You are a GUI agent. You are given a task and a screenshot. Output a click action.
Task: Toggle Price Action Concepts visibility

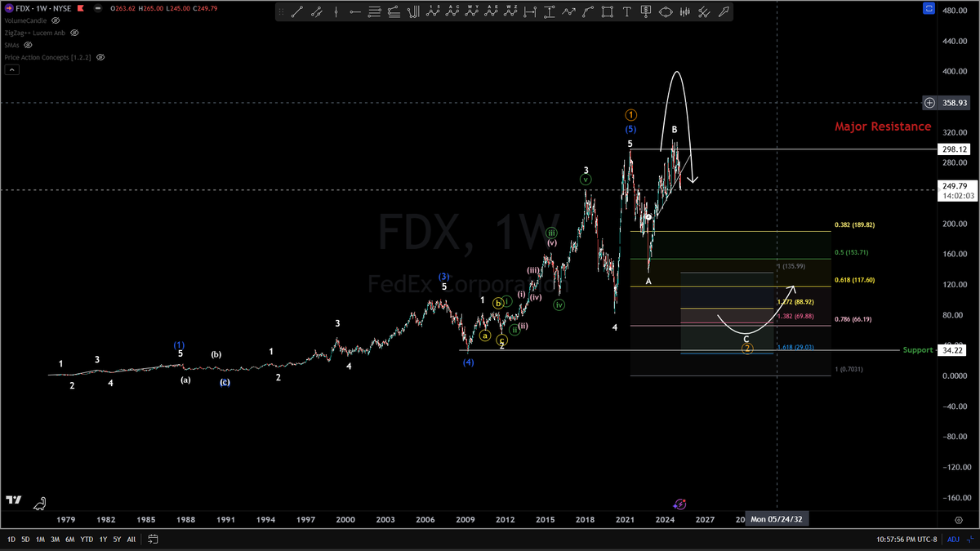coord(100,58)
